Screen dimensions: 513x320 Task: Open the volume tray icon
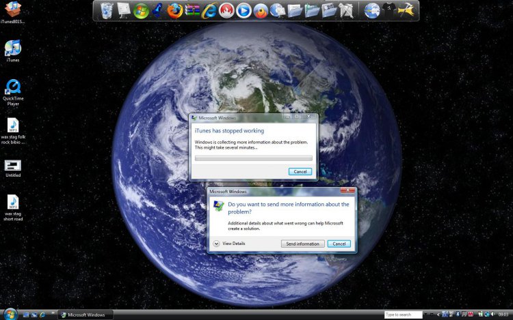pyautogui.click(x=492, y=315)
